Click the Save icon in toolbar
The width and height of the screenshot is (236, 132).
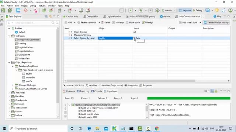pyautogui.click(x=3, y=10)
